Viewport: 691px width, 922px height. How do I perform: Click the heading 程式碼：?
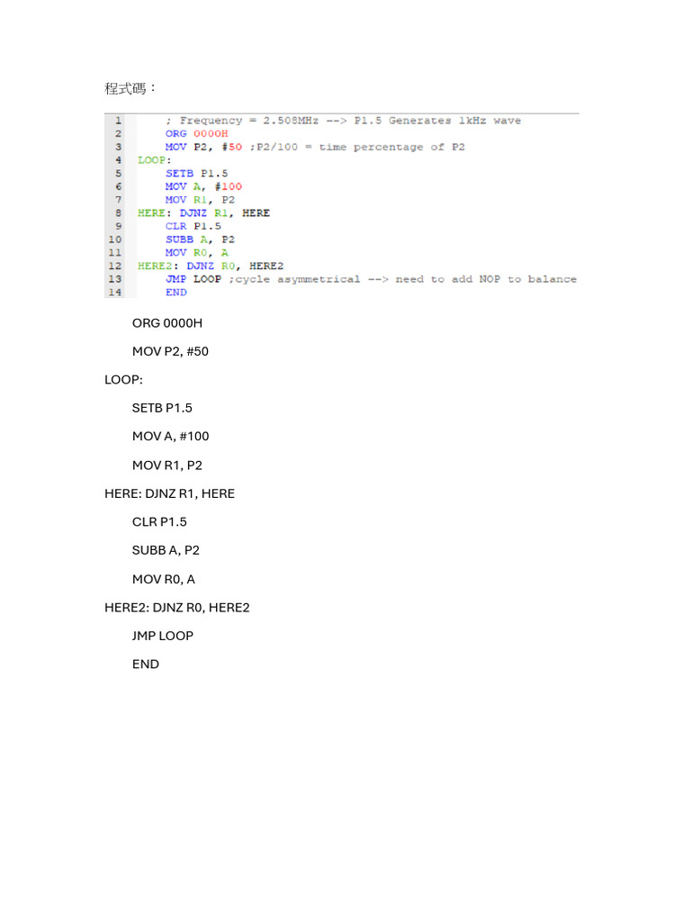pos(130,88)
